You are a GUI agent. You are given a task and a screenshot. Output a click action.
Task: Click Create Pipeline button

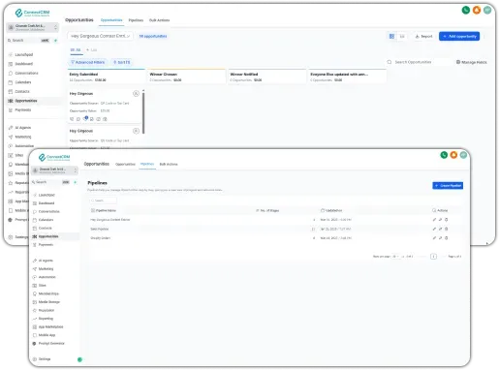tap(448, 185)
